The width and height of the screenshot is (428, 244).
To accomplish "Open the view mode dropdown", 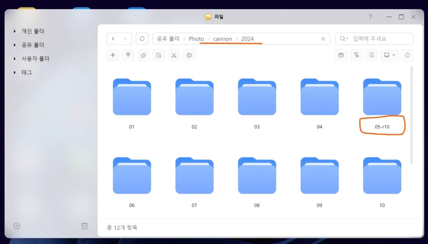I will coord(390,55).
